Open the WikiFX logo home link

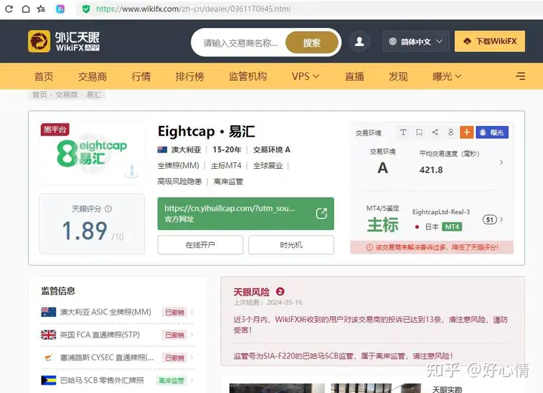pyautogui.click(x=63, y=41)
